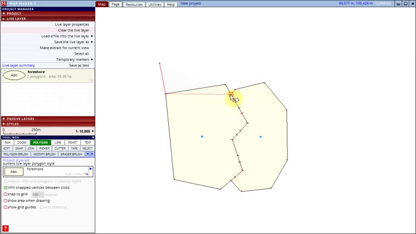
Task: Click the right polygon blue centre point
Action: 260,137
